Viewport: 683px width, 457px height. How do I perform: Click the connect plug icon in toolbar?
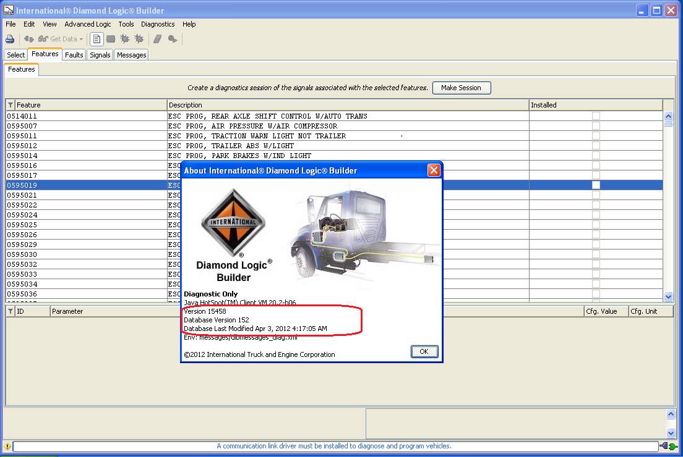coord(28,39)
